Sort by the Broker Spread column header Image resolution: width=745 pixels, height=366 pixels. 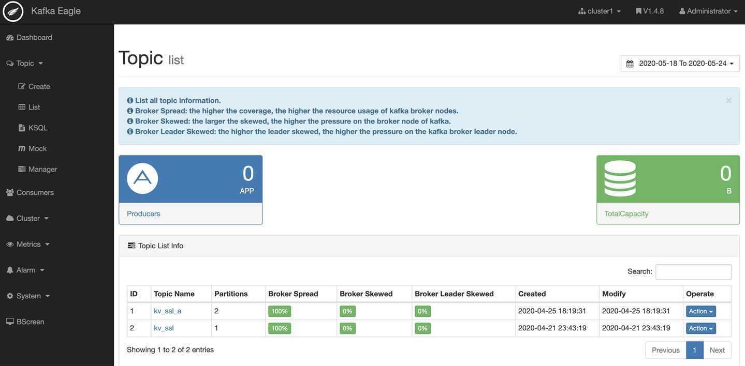301,294
